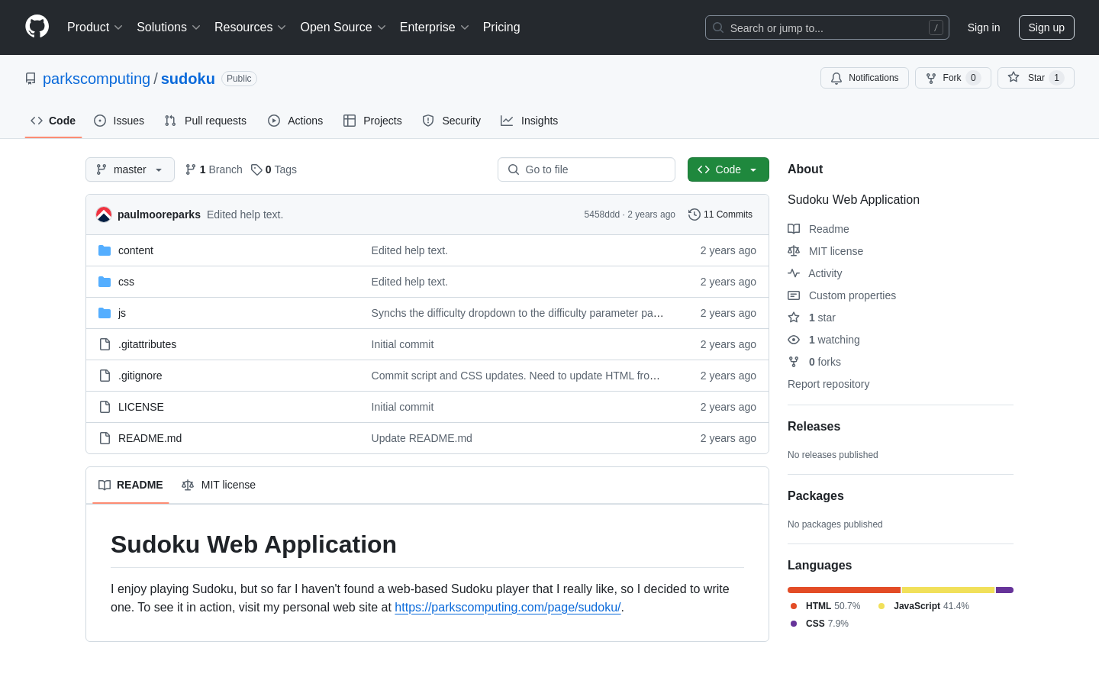View the Insights tab

[530, 121]
